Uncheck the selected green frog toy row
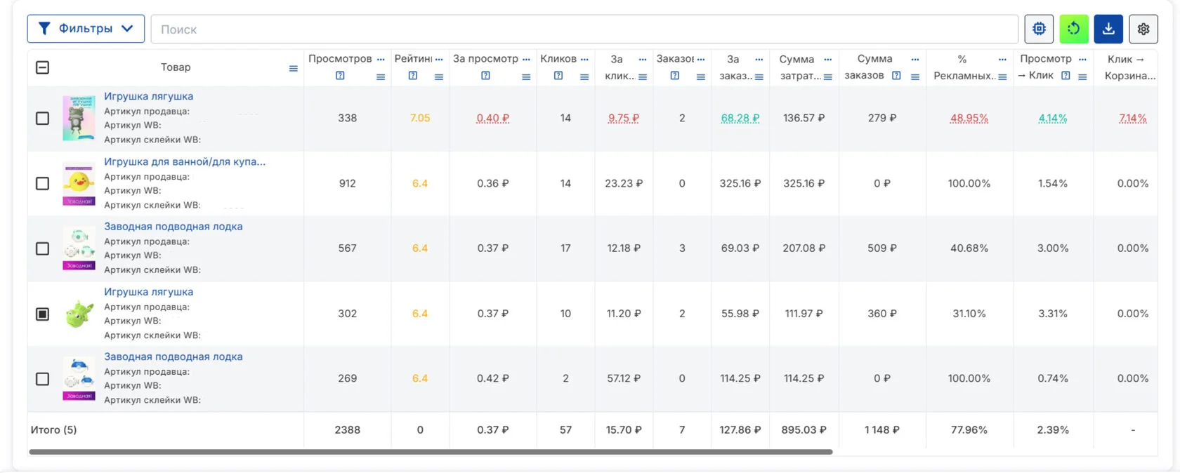The image size is (1180, 473). [x=43, y=314]
